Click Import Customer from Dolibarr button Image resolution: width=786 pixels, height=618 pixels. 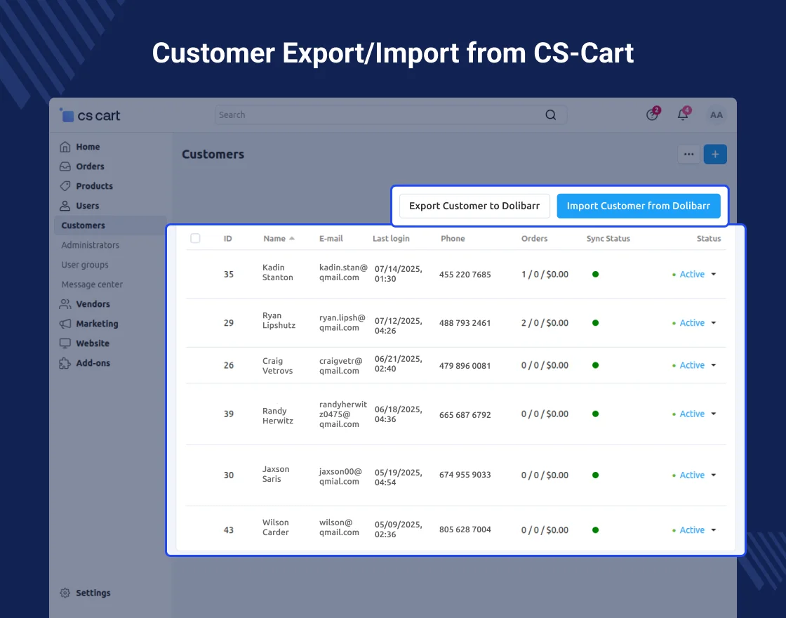pyautogui.click(x=639, y=206)
